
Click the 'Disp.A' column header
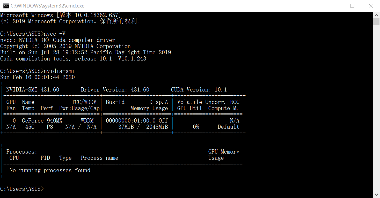coord(159,102)
